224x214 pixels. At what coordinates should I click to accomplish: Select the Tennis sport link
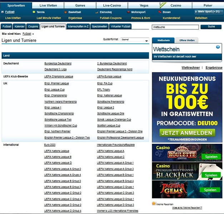pyautogui.click(x=40, y=12)
